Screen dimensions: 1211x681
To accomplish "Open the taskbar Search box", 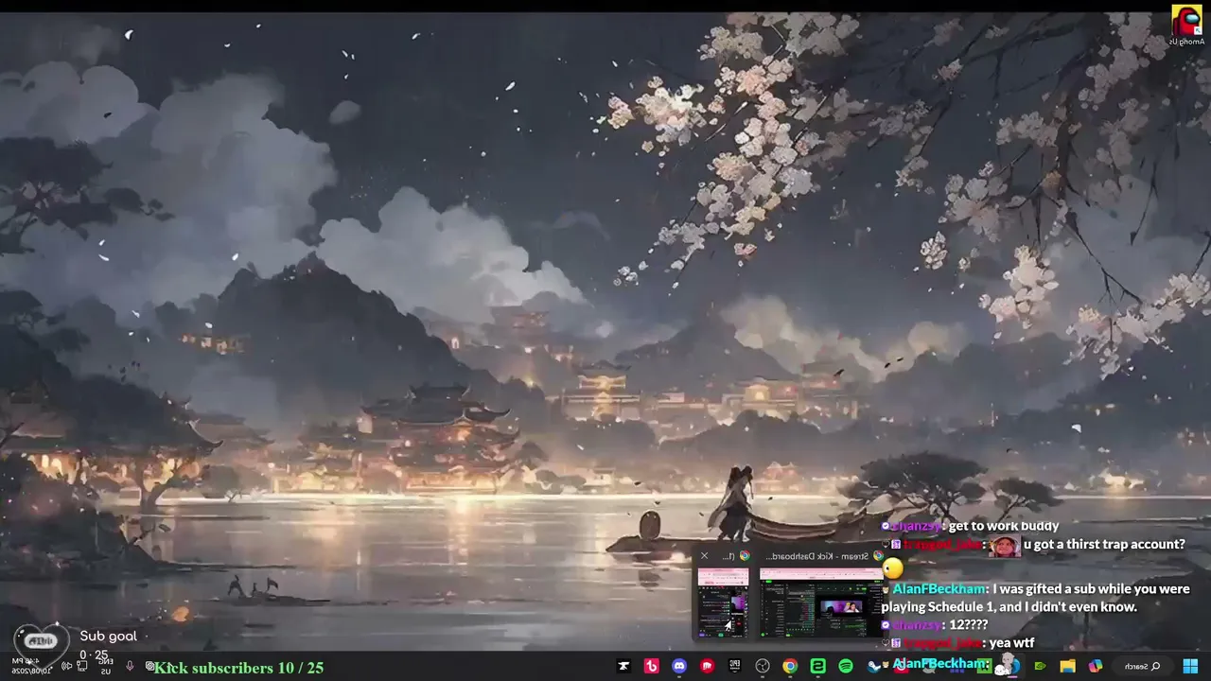I will point(1141,666).
